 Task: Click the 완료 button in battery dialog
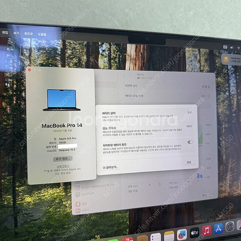[x=189, y=162]
